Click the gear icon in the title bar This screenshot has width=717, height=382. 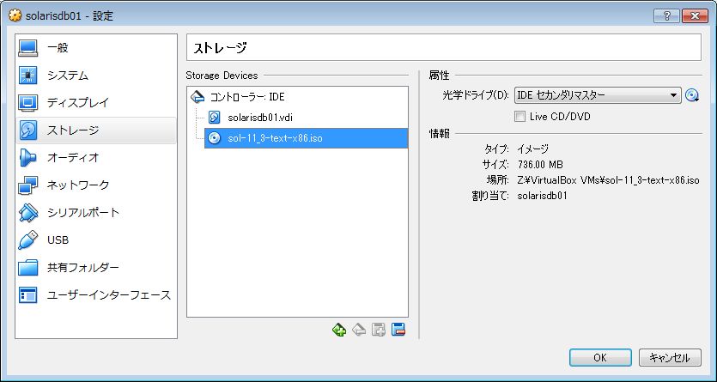15,15
